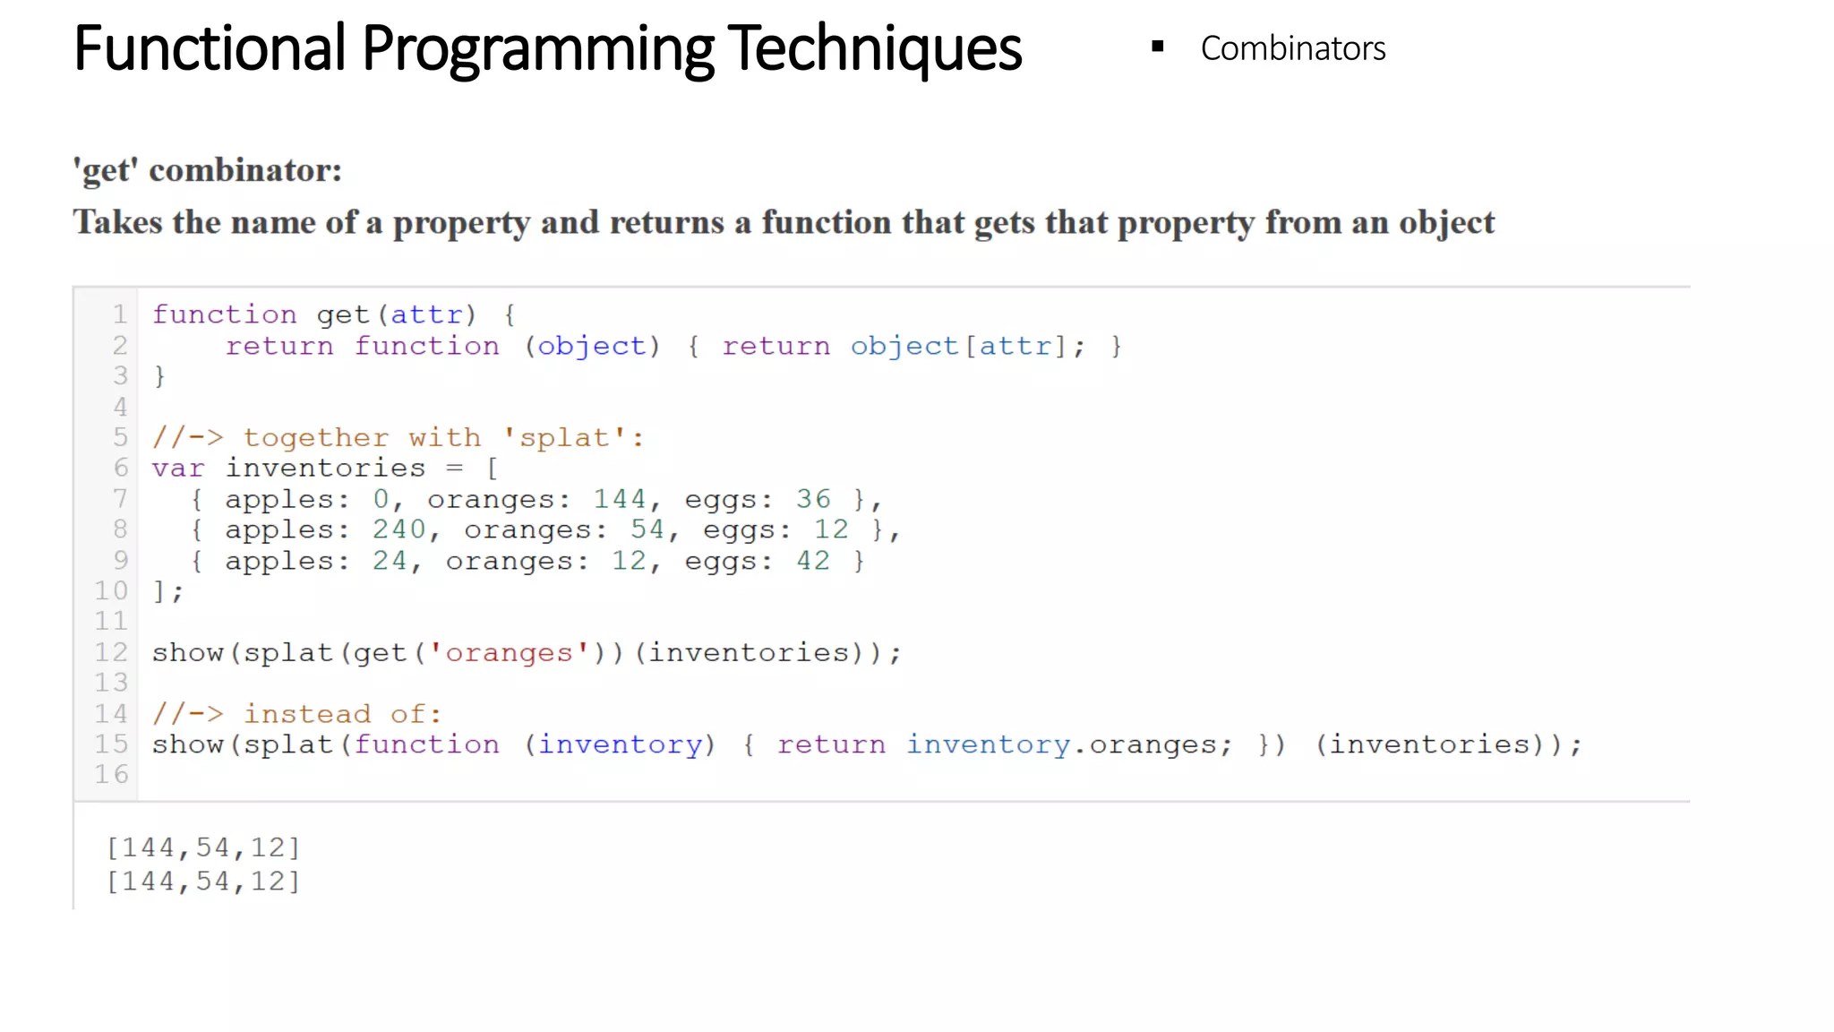
Task: Click line number 16 in gutter
Action: tap(112, 775)
